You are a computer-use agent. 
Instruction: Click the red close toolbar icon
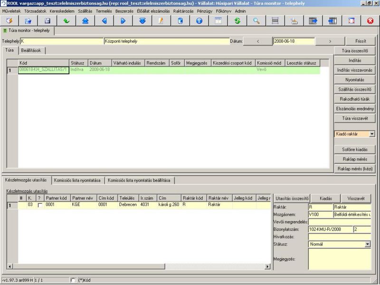(x=370, y=21)
